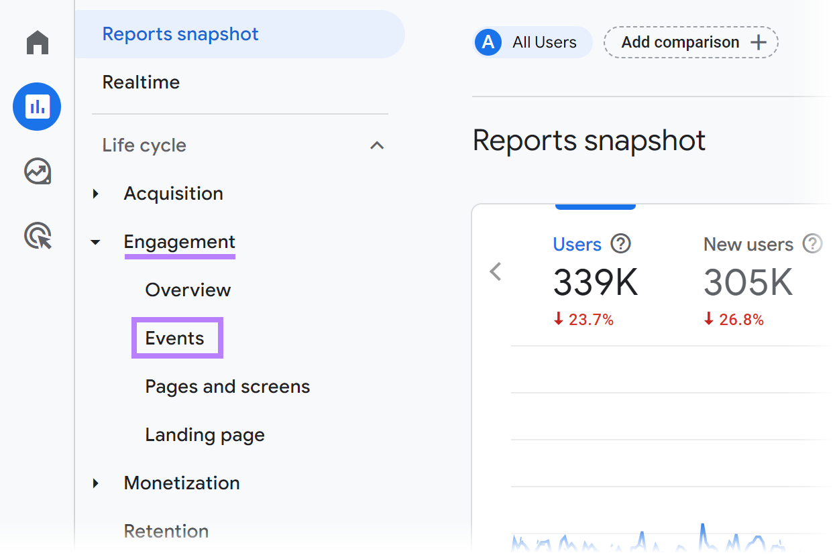Open the Explore section icon
This screenshot has width=837, height=557.
pyautogui.click(x=36, y=171)
